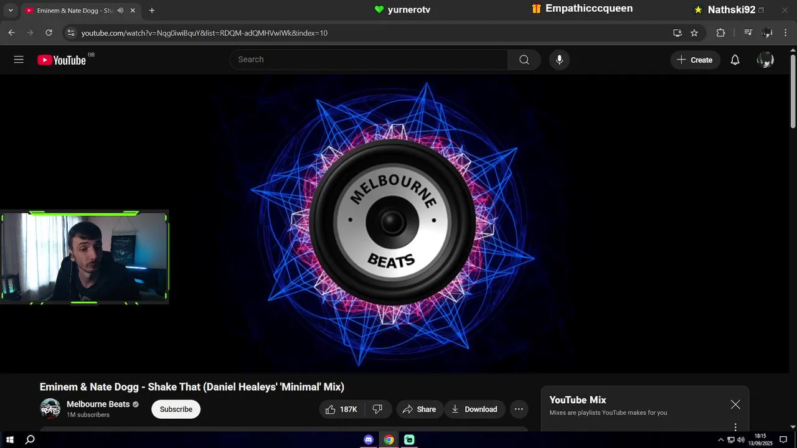This screenshot has height=448, width=797.
Task: Open the tab search dropdown arrow
Action: point(11,11)
